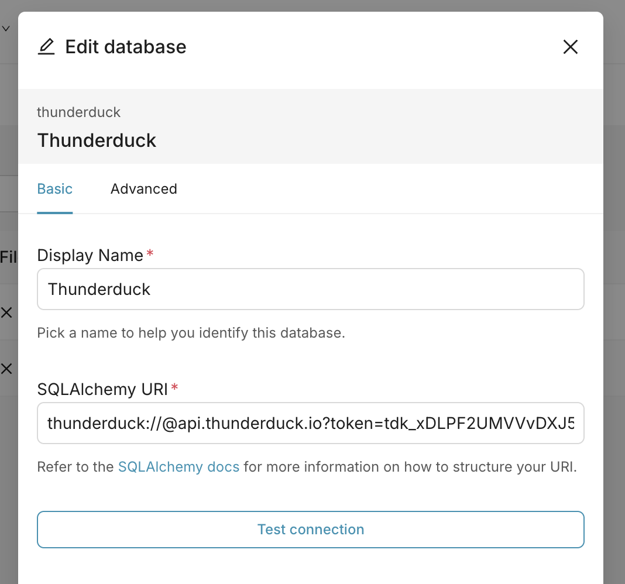The height and width of the screenshot is (584, 625).
Task: Click the pencil edit icon in header
Action: (x=46, y=47)
